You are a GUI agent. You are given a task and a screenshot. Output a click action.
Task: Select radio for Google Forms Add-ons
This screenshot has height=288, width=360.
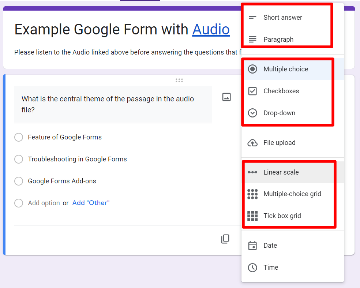pyautogui.click(x=19, y=181)
